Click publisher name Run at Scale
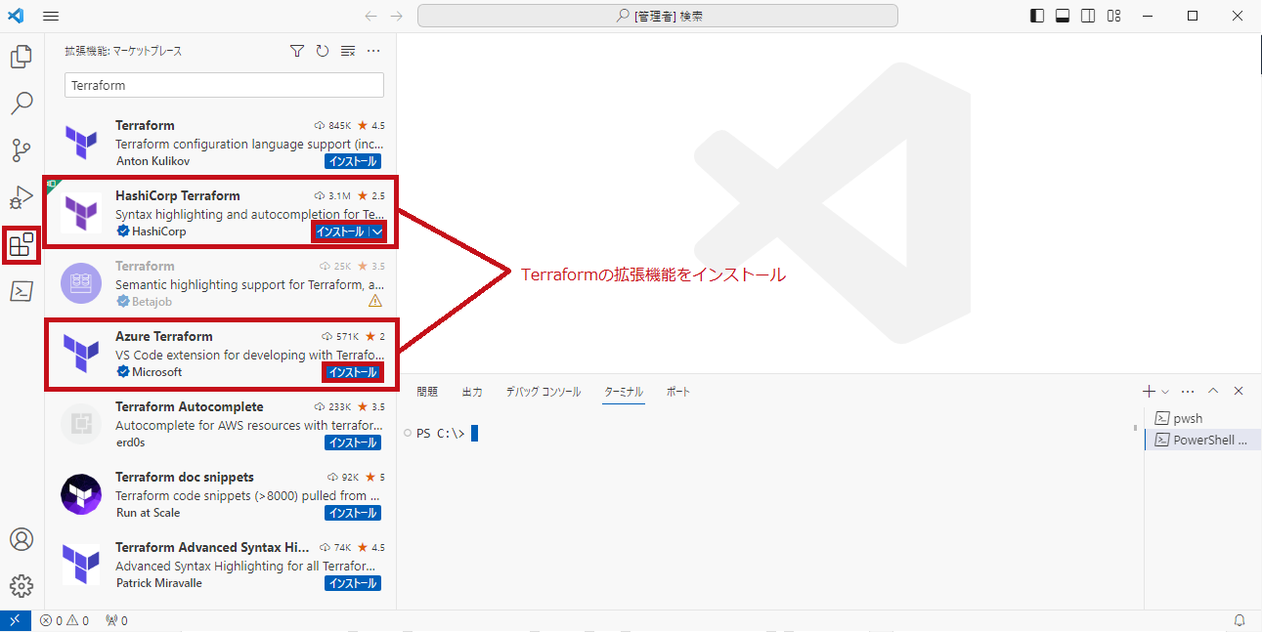The height and width of the screenshot is (632, 1262). 148,513
